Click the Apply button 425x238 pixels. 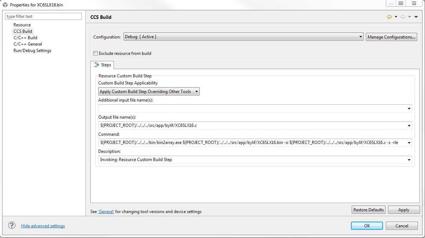coord(404,209)
